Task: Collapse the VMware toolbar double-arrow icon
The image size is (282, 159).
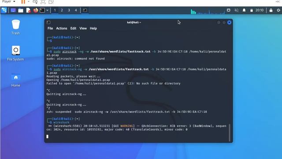Action: (278, 2)
